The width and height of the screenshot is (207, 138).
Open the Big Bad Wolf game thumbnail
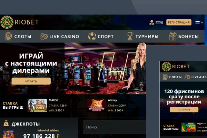pos(37,105)
